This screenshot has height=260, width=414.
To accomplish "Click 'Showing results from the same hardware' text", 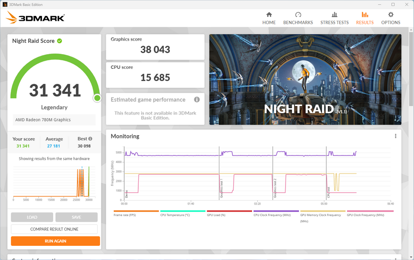I will (x=54, y=159).
